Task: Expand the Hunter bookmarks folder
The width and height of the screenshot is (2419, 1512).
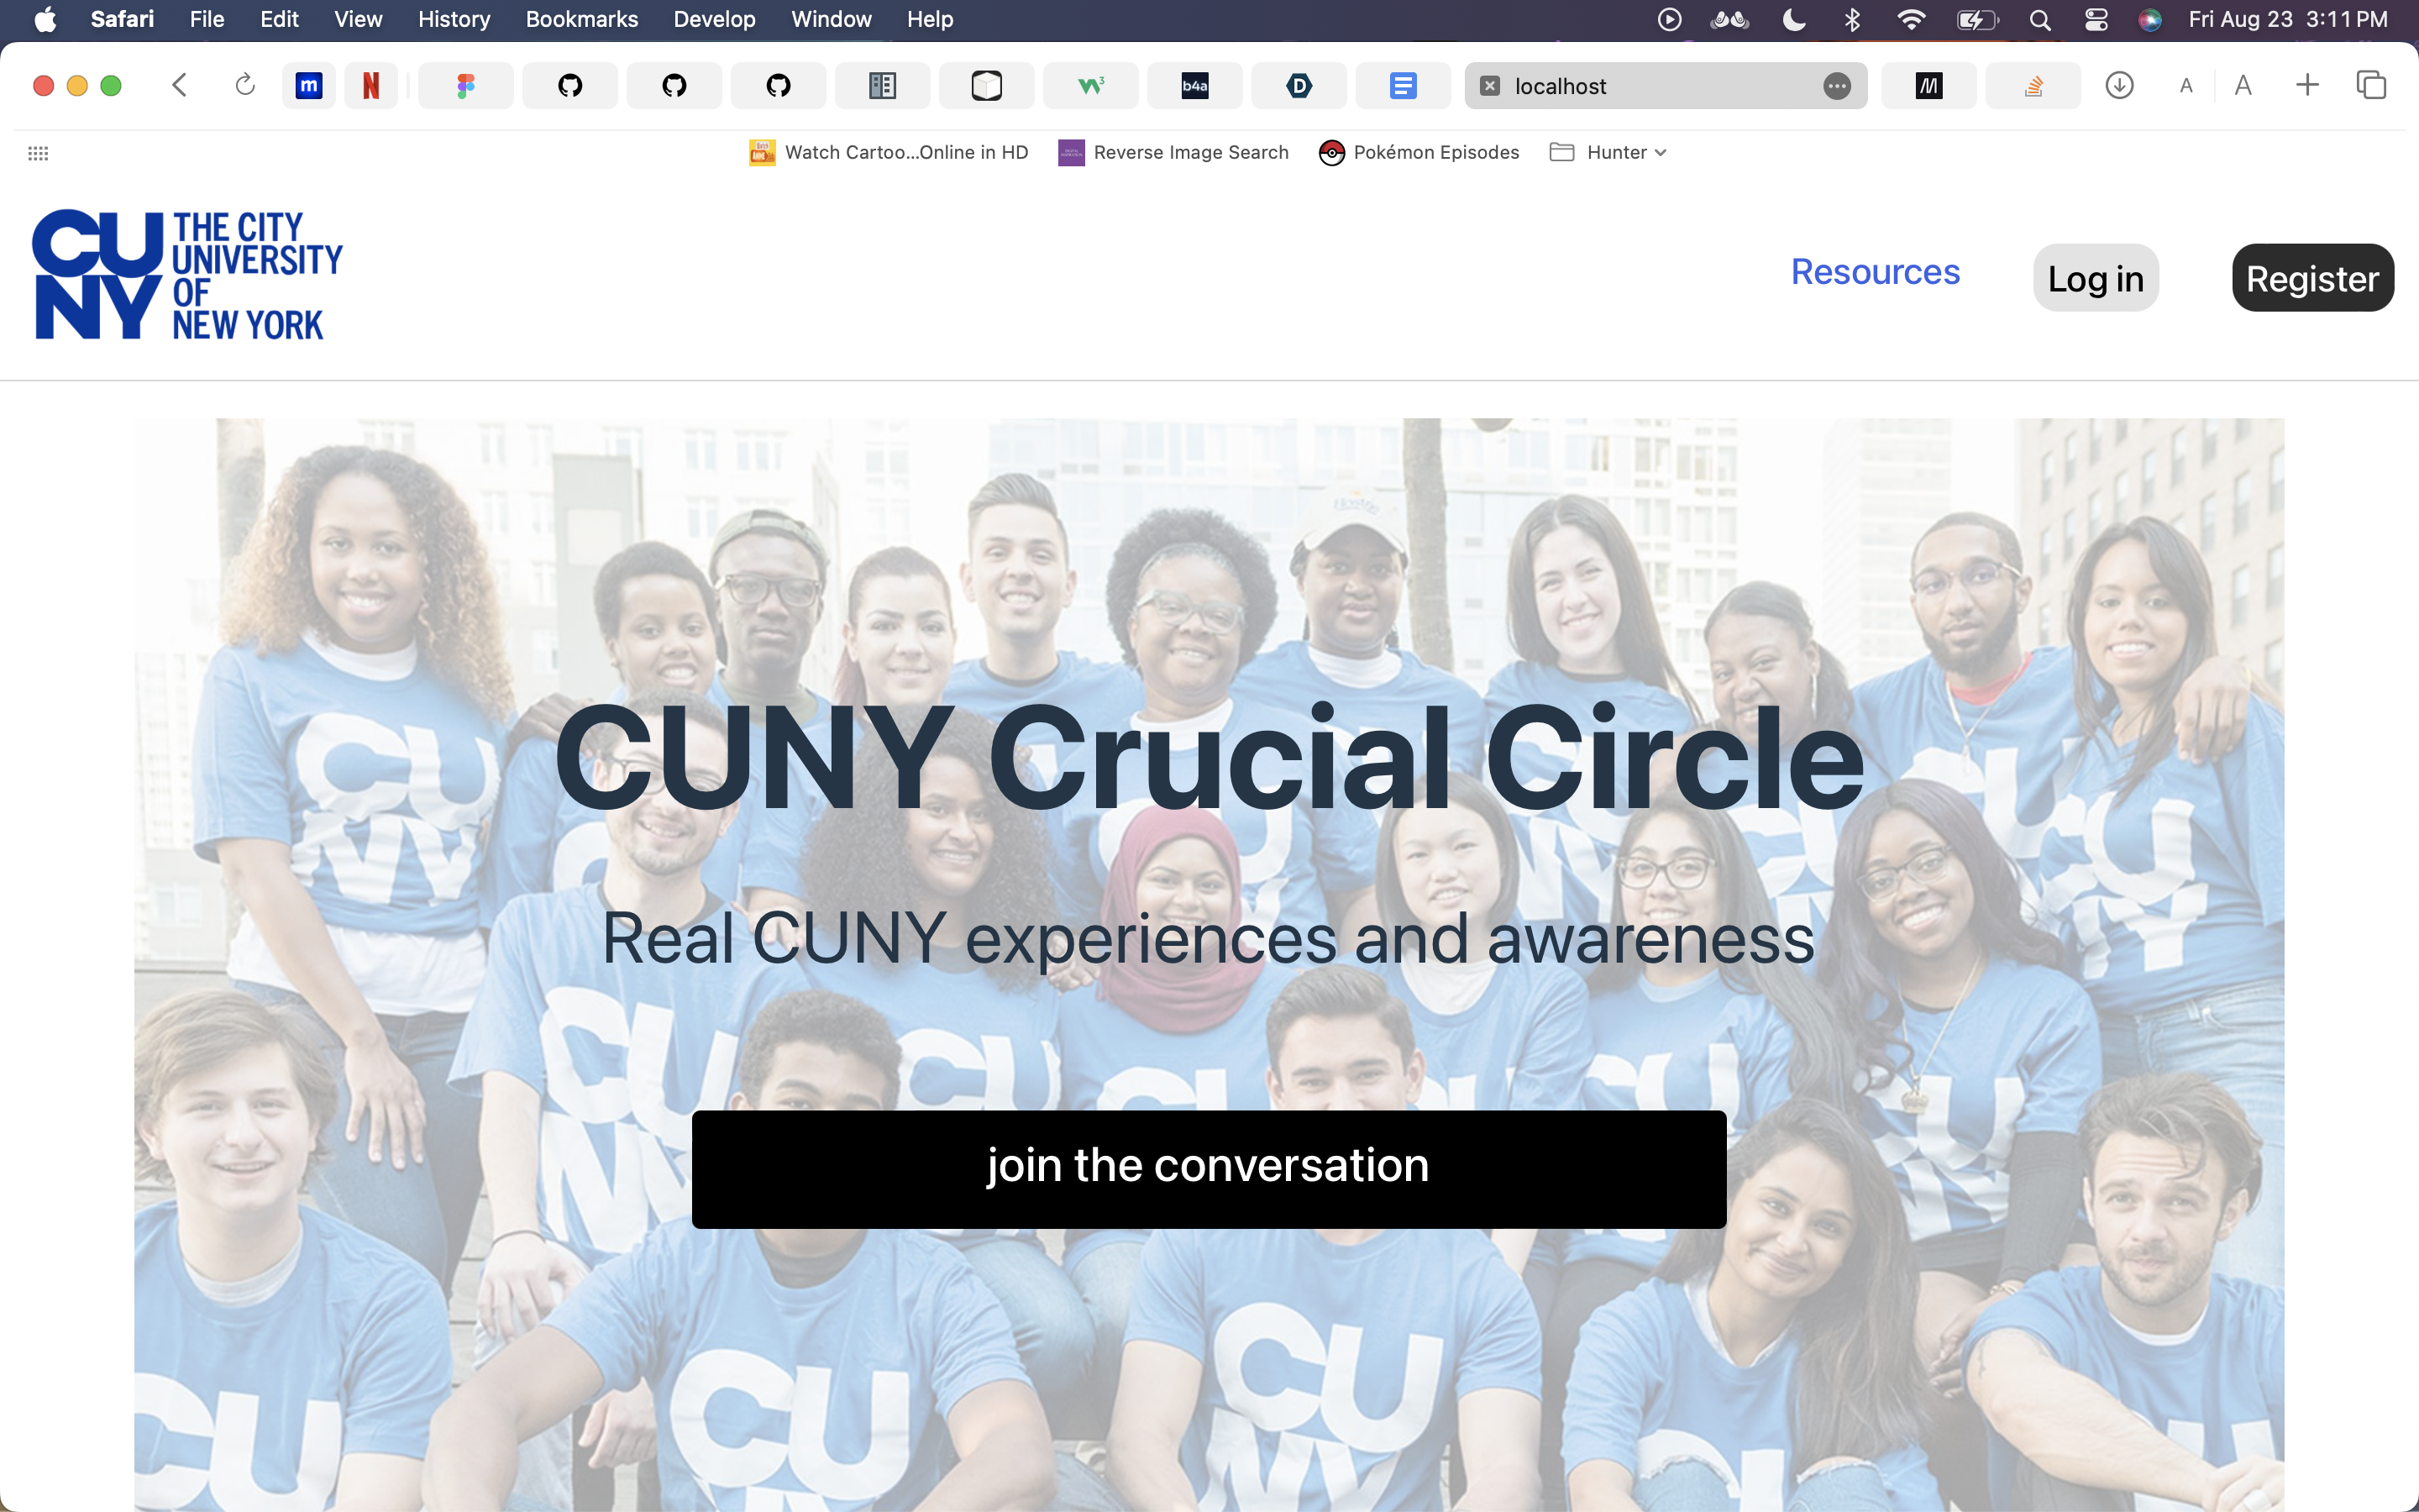Action: click(x=1608, y=152)
